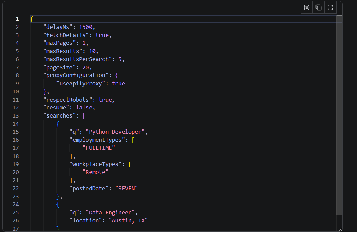Click the "FULLTIME" string

click(x=99, y=148)
